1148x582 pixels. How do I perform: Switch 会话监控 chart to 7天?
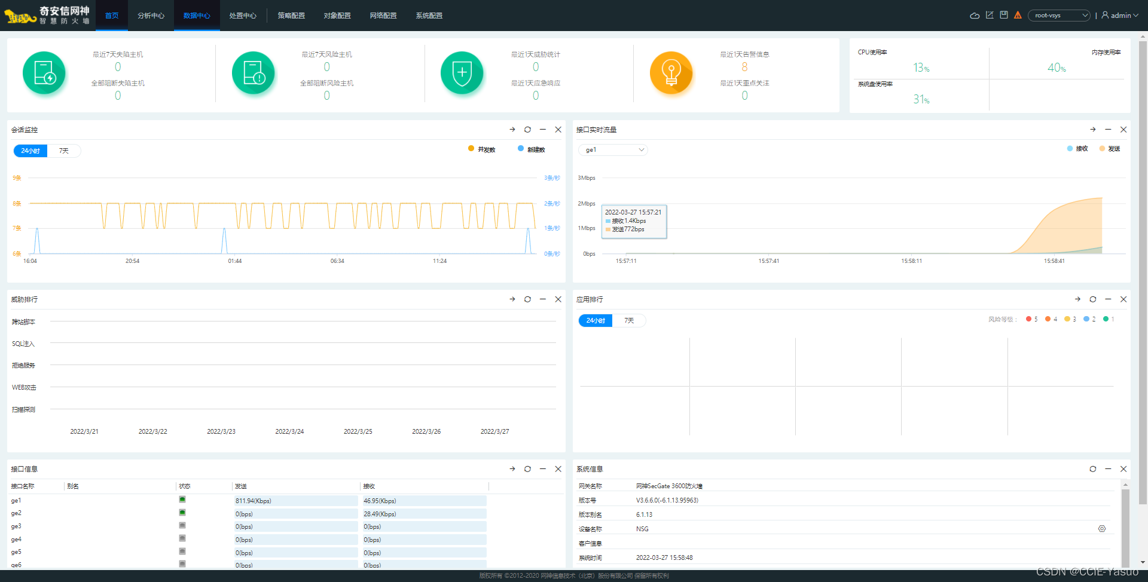click(64, 151)
